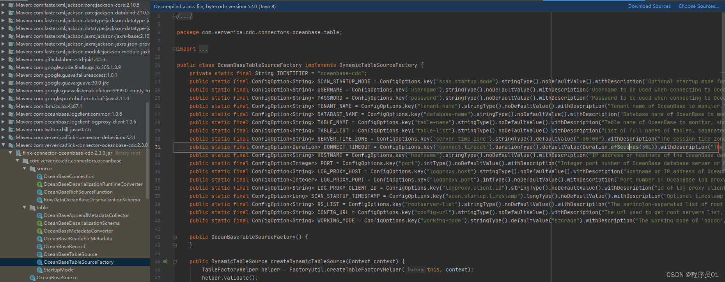725x282 pixels.
Task: Expand the Maven jackson-databind:2.10.5 library node
Action: [x=3, y=13]
